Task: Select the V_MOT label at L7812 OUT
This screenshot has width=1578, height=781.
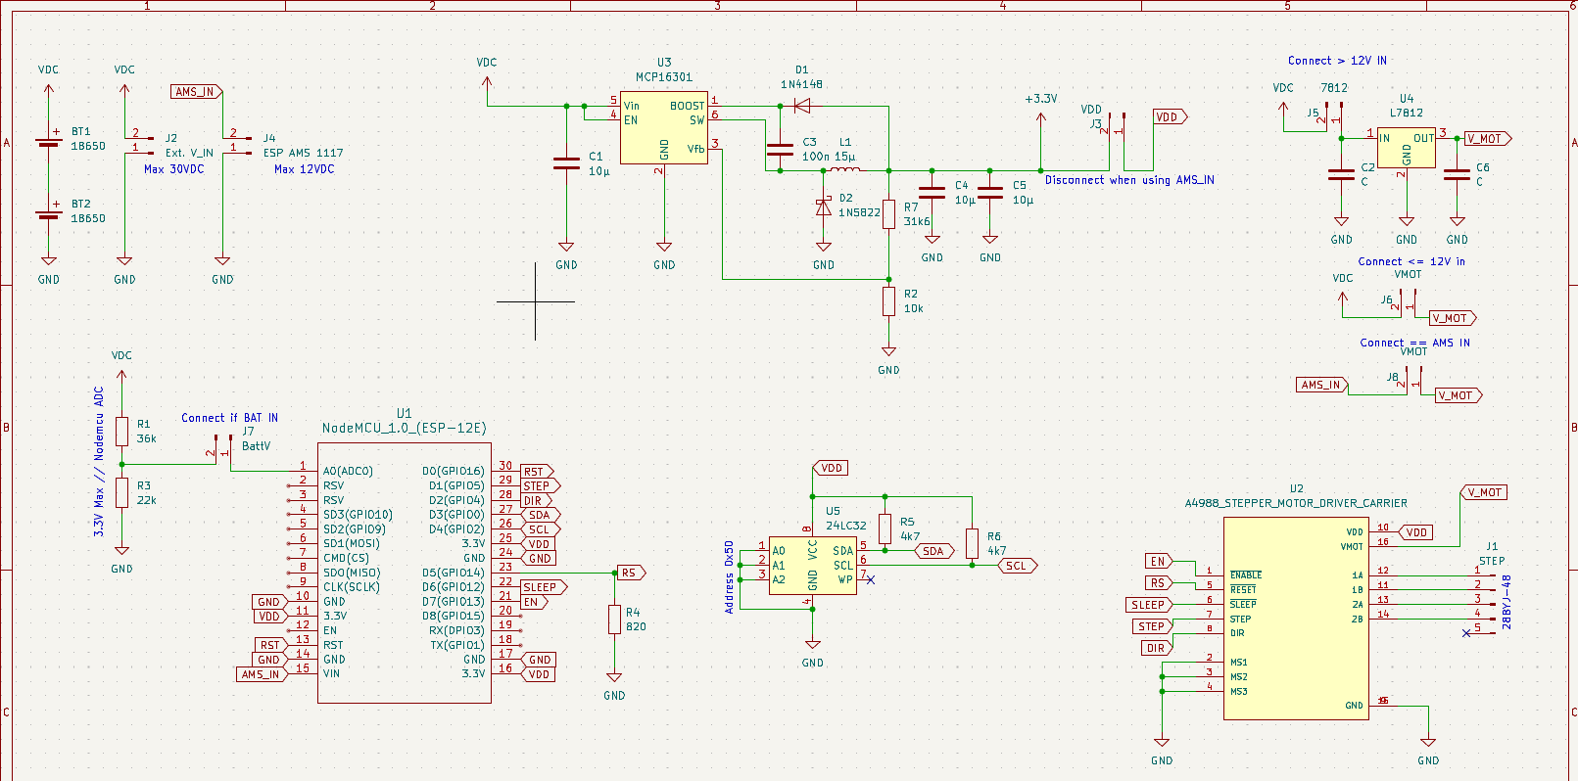Action: [1487, 139]
